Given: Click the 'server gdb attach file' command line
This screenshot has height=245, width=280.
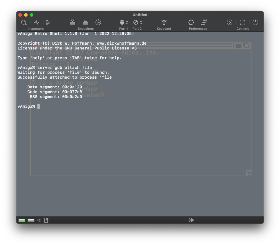Looking at the screenshot, I should click(x=65, y=67).
